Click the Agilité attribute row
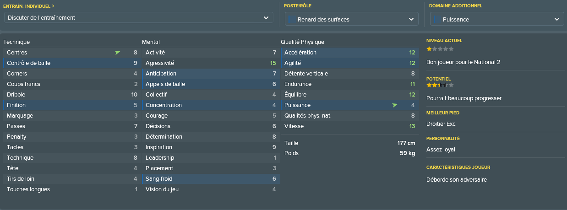The width and height of the screenshot is (567, 210). (349, 63)
